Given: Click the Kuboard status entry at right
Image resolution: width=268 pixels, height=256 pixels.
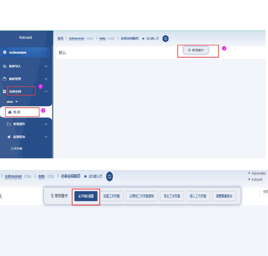Looking at the screenshot, I should click(x=257, y=180).
